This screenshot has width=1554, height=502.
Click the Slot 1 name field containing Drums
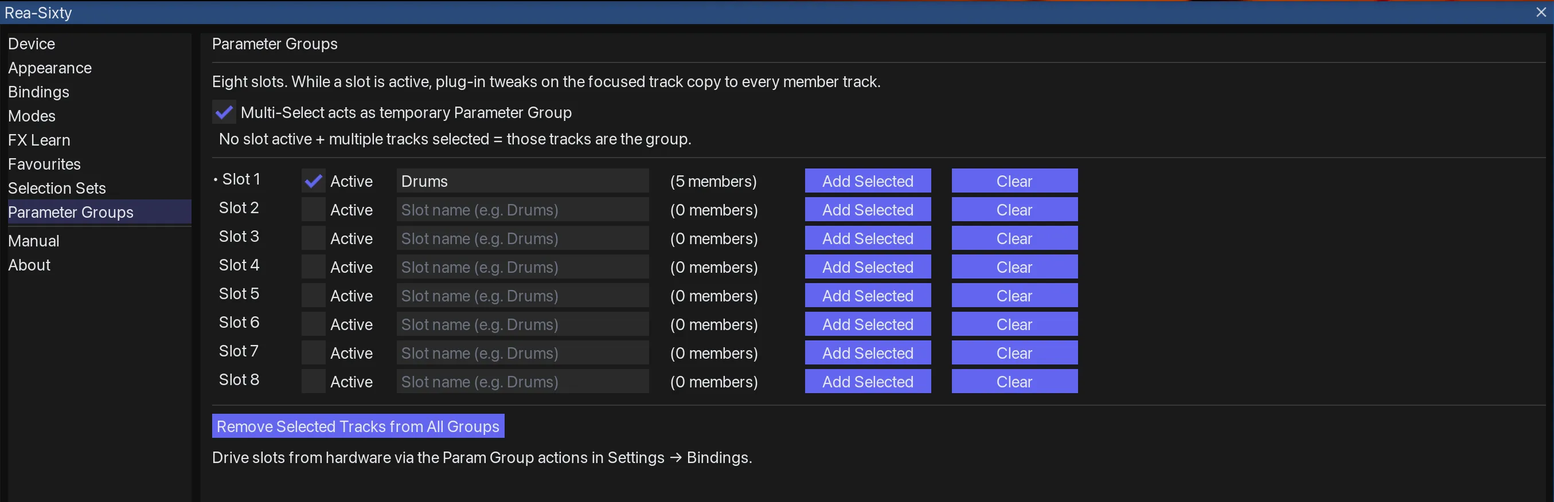(x=522, y=181)
